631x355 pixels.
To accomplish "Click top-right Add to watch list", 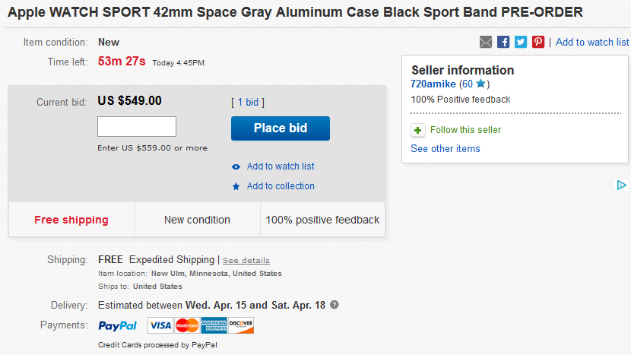I will pos(592,42).
